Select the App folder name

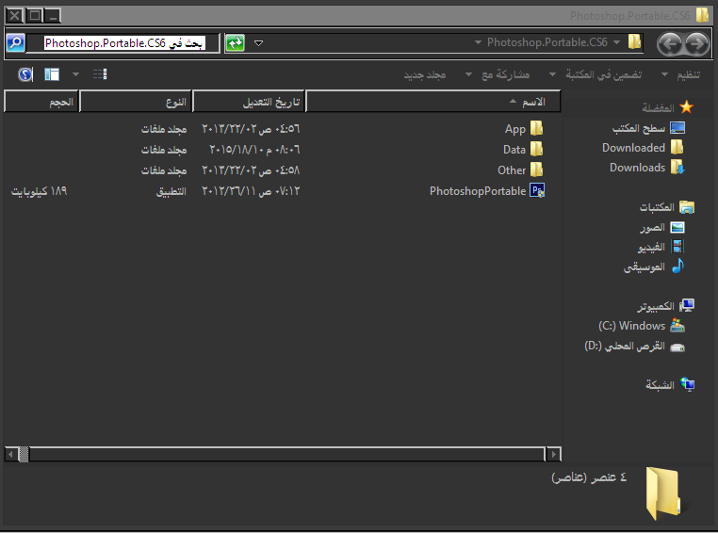515,129
